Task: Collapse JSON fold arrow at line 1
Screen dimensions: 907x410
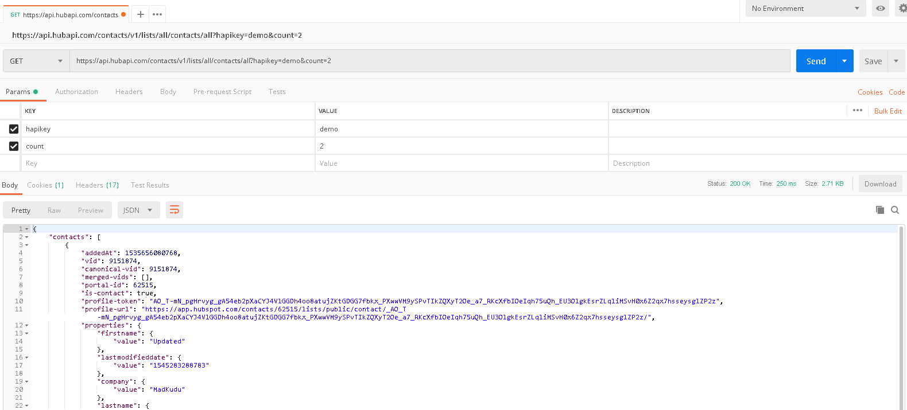Action: click(x=26, y=229)
